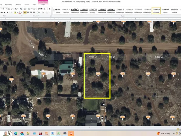This screenshot has height=136, width=181.
Task: Open PowerPoint from the taskbar
Action: pyautogui.click(x=46, y=134)
